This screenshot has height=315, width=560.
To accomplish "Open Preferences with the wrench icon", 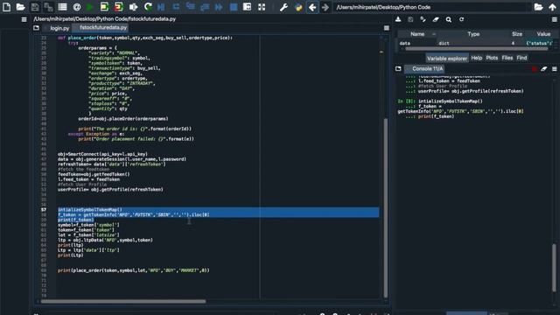I will [283, 7].
